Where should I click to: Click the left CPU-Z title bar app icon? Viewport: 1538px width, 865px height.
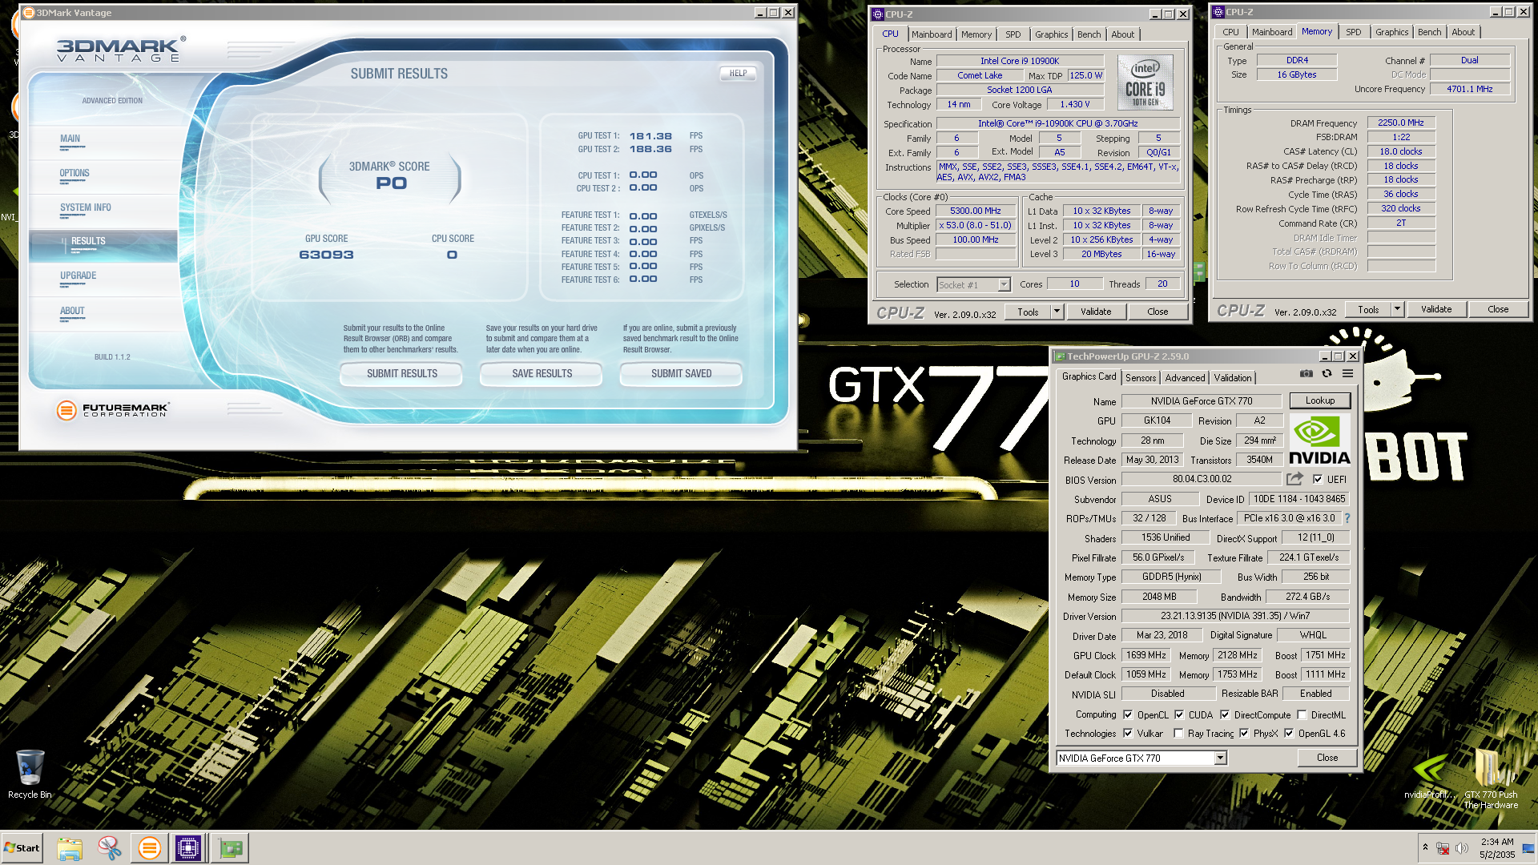tap(878, 14)
